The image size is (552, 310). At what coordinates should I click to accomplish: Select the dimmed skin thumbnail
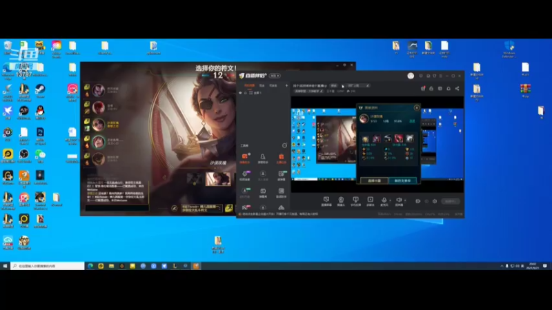(x=195, y=178)
